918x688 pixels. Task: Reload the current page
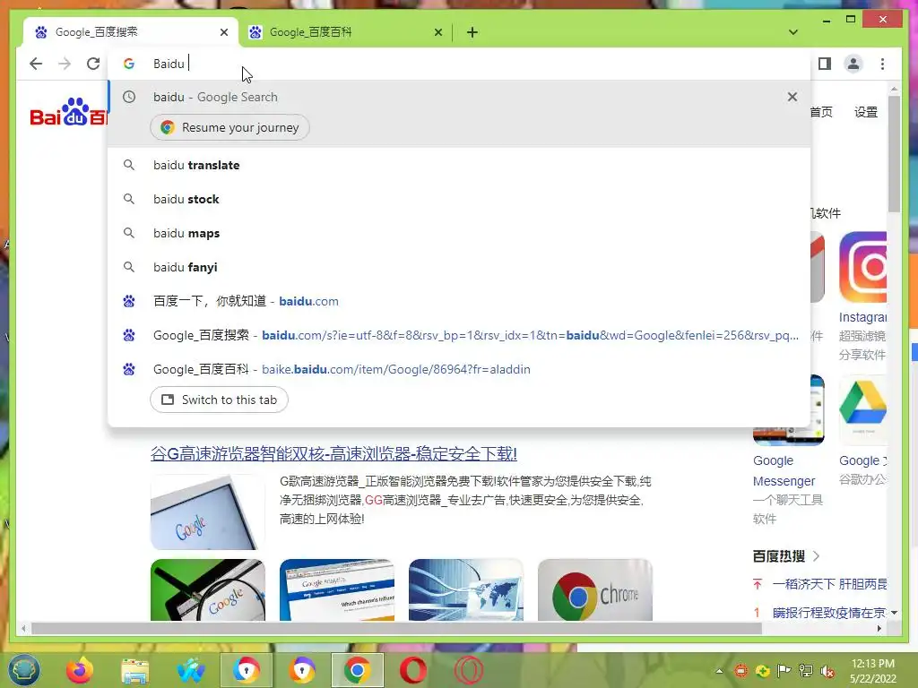[93, 64]
